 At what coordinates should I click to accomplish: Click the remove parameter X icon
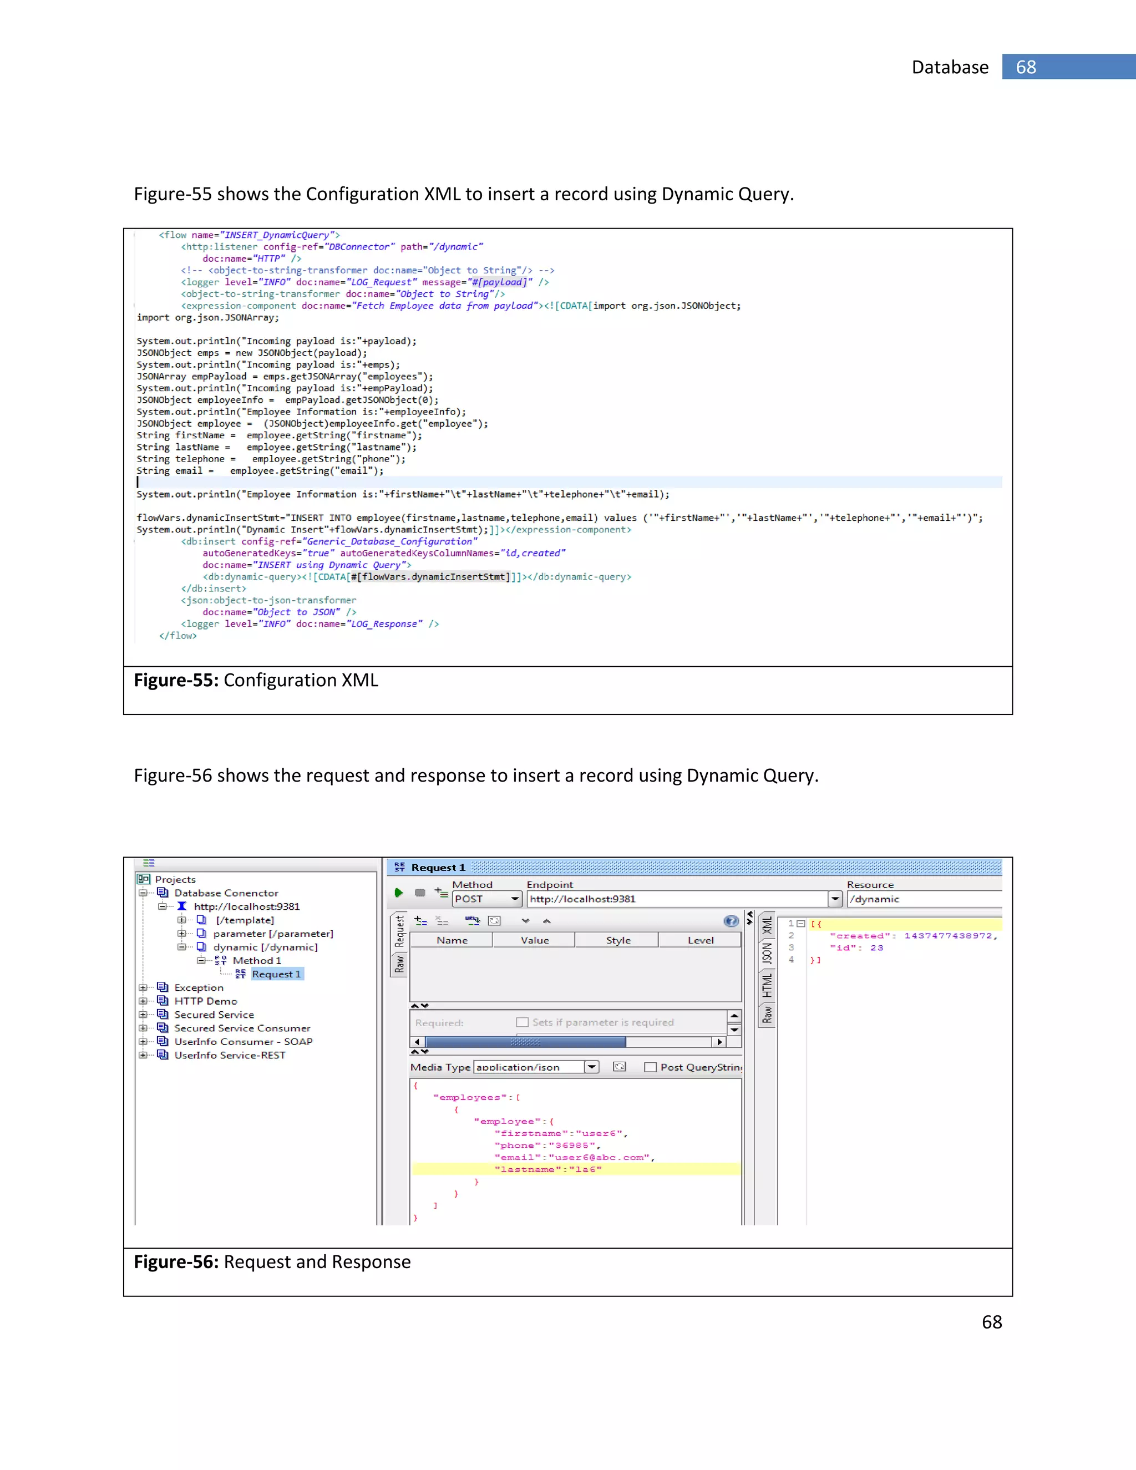coord(442,920)
